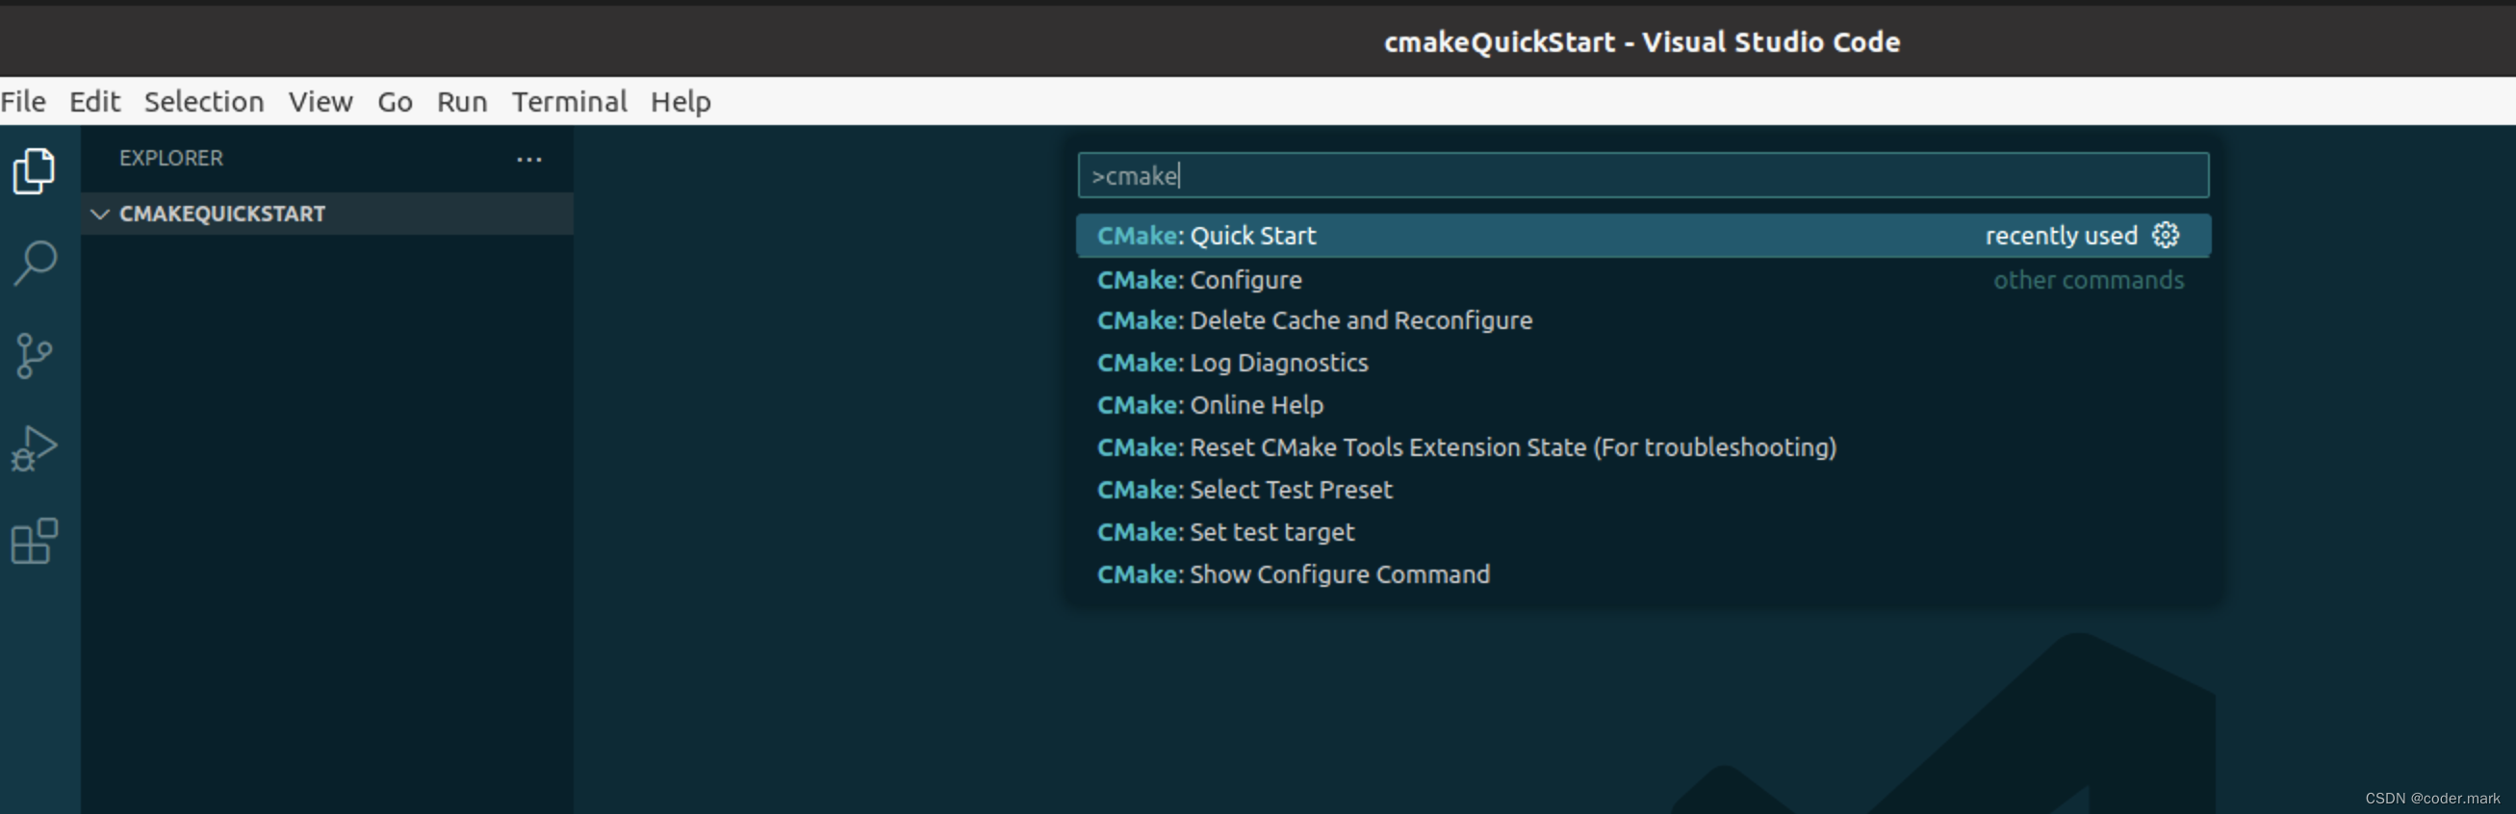Open the Selection menu
The width and height of the screenshot is (2516, 814).
pos(204,101)
